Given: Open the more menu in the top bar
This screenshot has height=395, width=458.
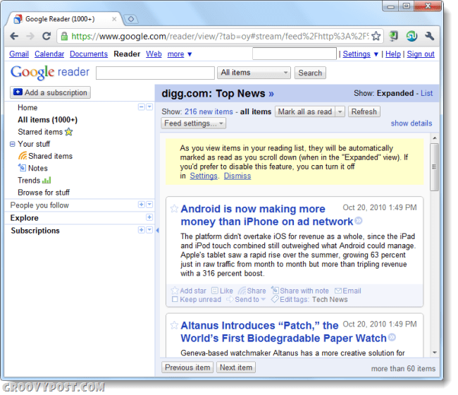Looking at the screenshot, I should (180, 54).
